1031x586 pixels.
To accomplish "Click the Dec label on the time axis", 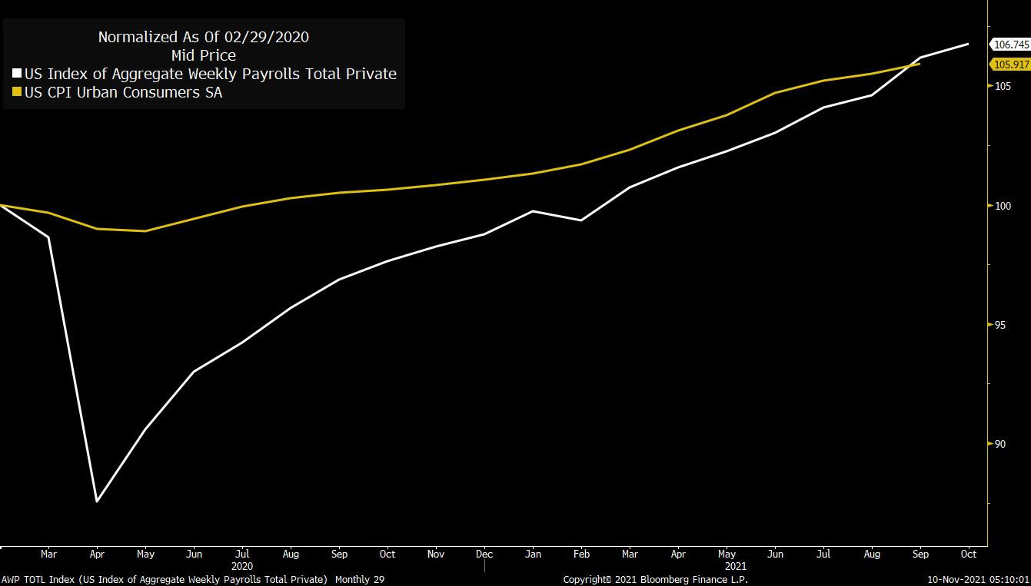I will click(x=484, y=554).
